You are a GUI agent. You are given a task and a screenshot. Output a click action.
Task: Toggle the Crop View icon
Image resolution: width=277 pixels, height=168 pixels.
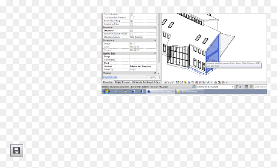point(196,83)
